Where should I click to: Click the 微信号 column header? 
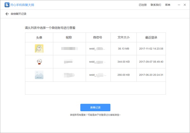click(98, 38)
